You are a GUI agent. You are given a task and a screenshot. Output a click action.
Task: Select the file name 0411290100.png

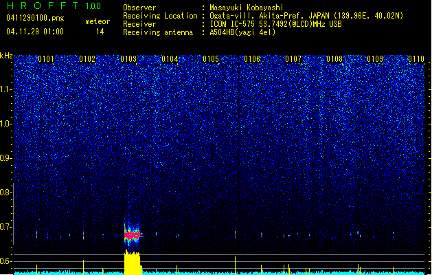pyautogui.click(x=35, y=18)
